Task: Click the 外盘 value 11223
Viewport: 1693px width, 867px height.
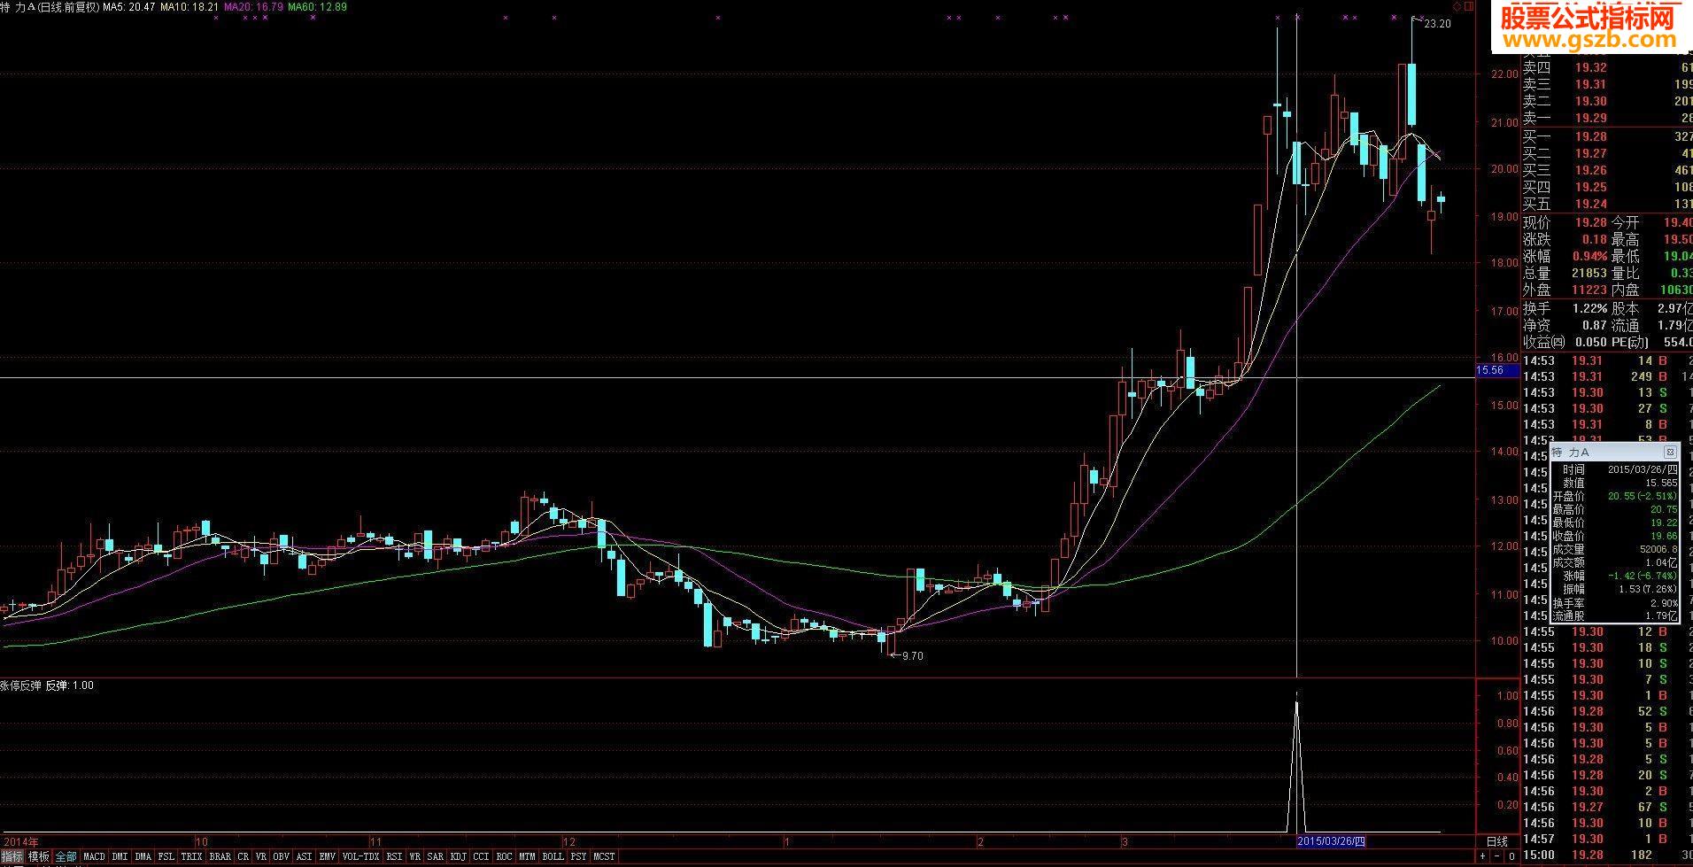Action: point(1589,290)
